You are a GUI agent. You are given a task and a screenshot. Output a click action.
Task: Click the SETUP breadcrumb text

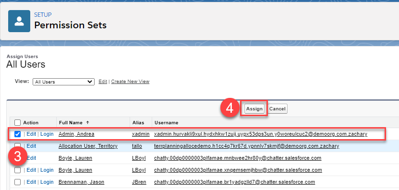click(x=43, y=15)
